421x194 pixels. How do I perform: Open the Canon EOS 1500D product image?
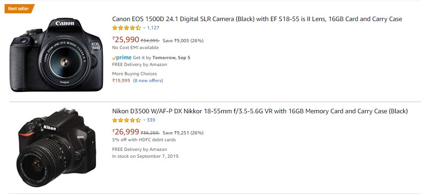56,55
